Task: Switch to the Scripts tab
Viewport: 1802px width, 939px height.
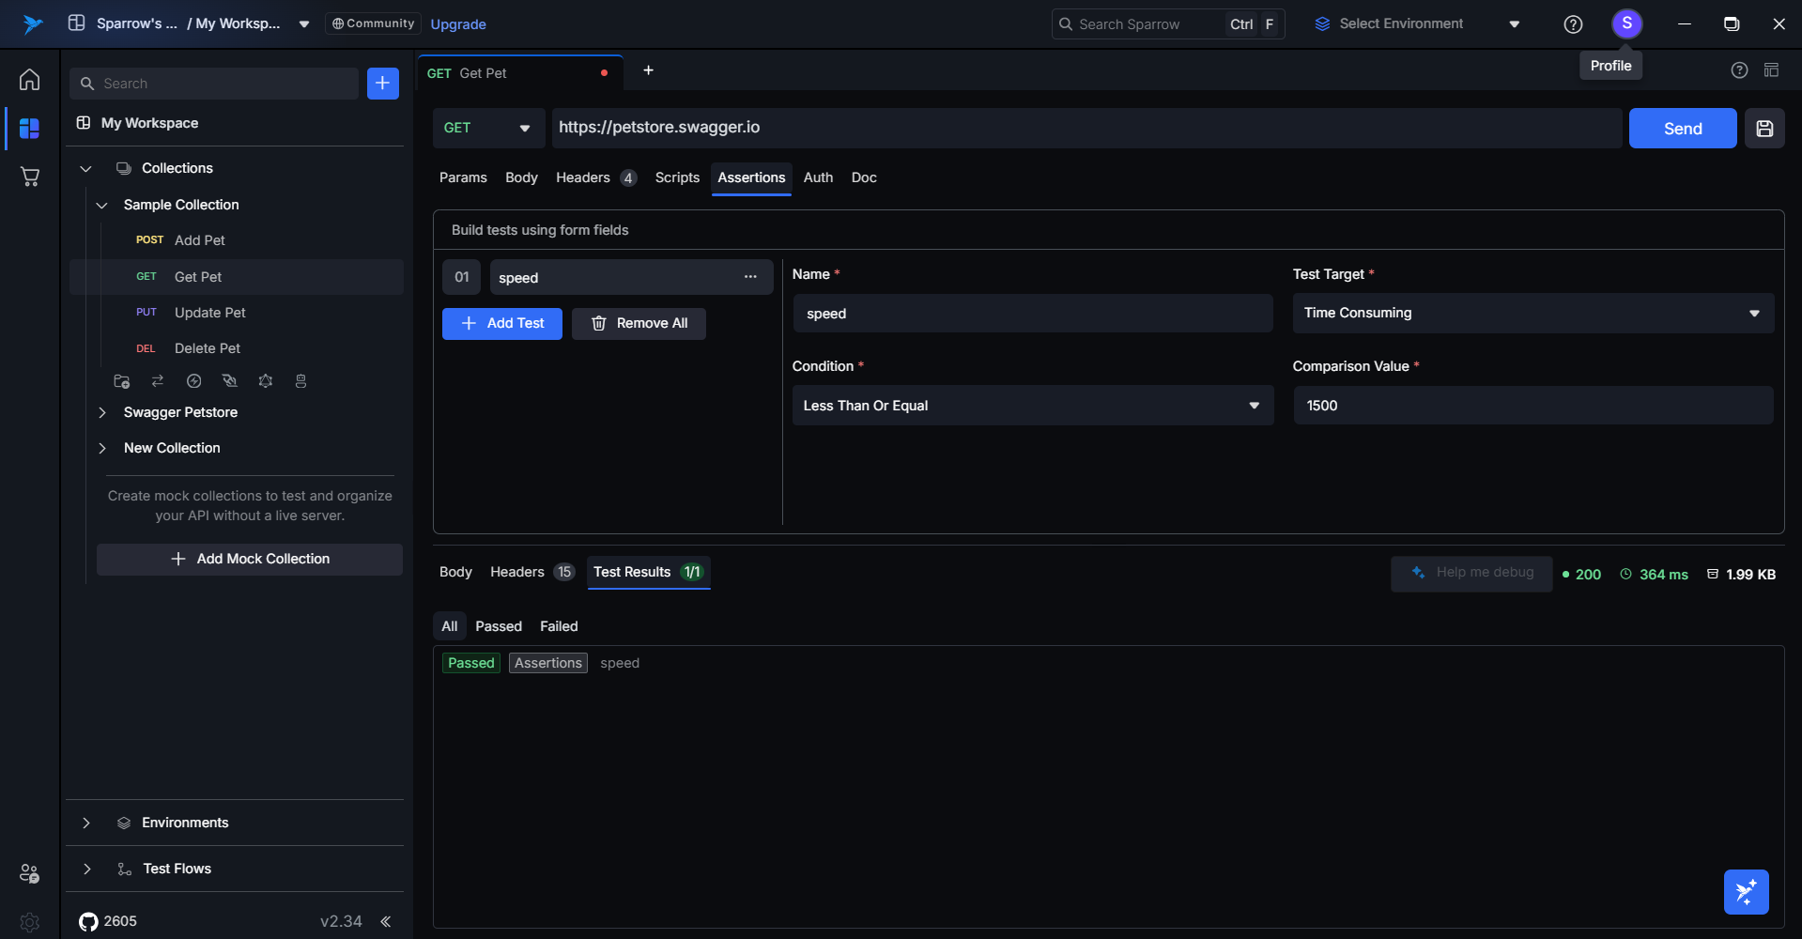Action: point(677,177)
